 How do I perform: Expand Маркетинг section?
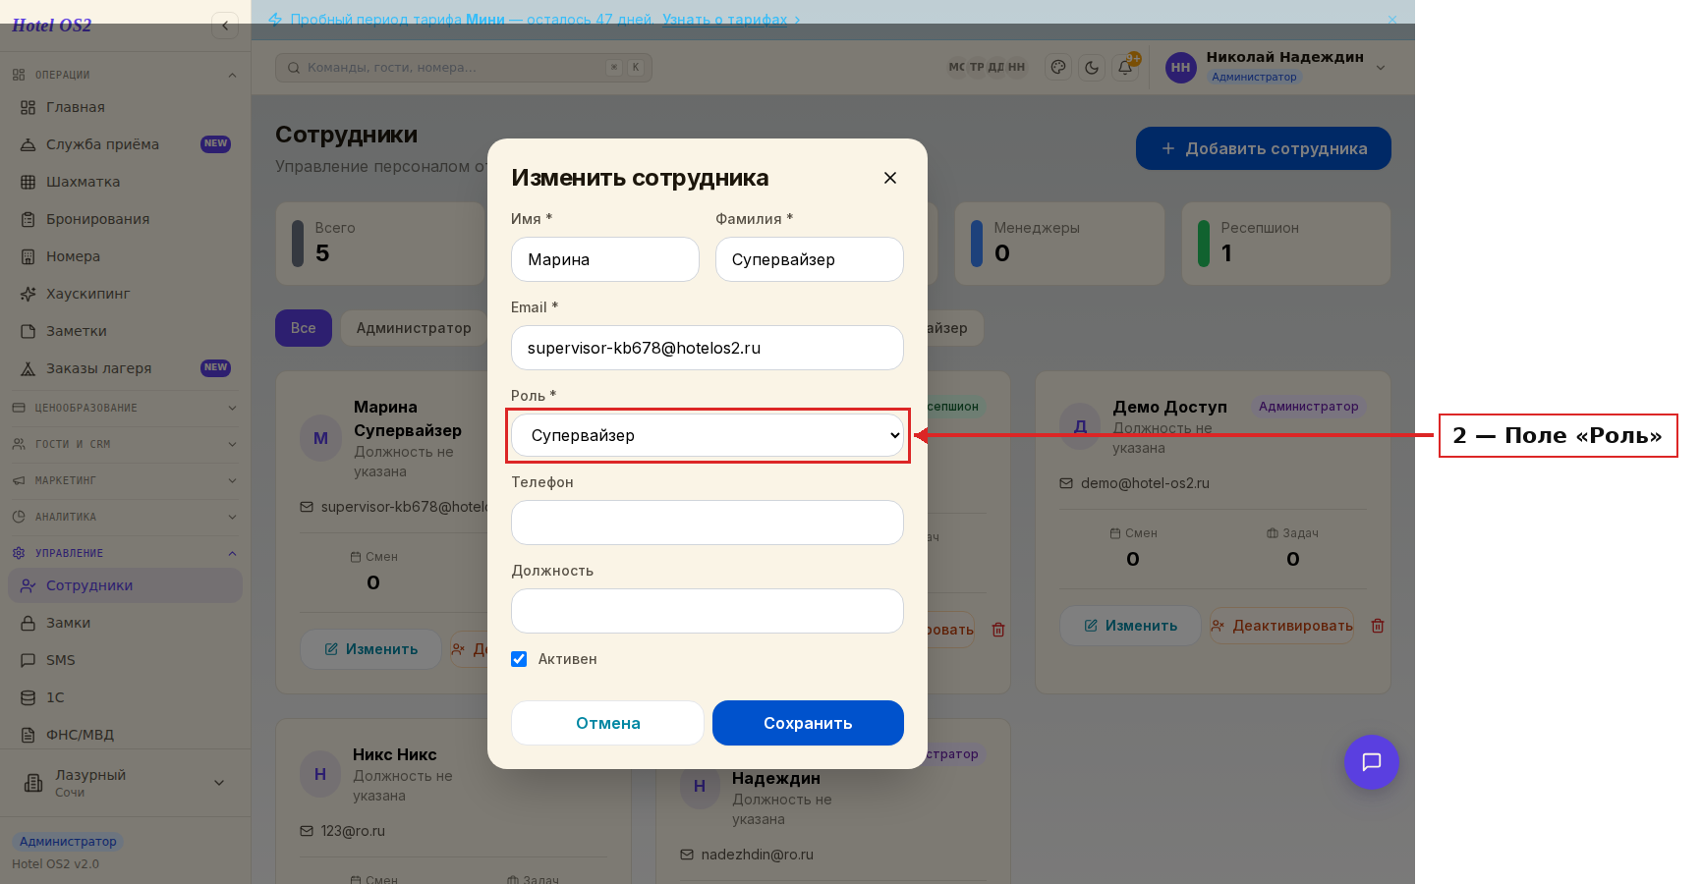(x=125, y=480)
